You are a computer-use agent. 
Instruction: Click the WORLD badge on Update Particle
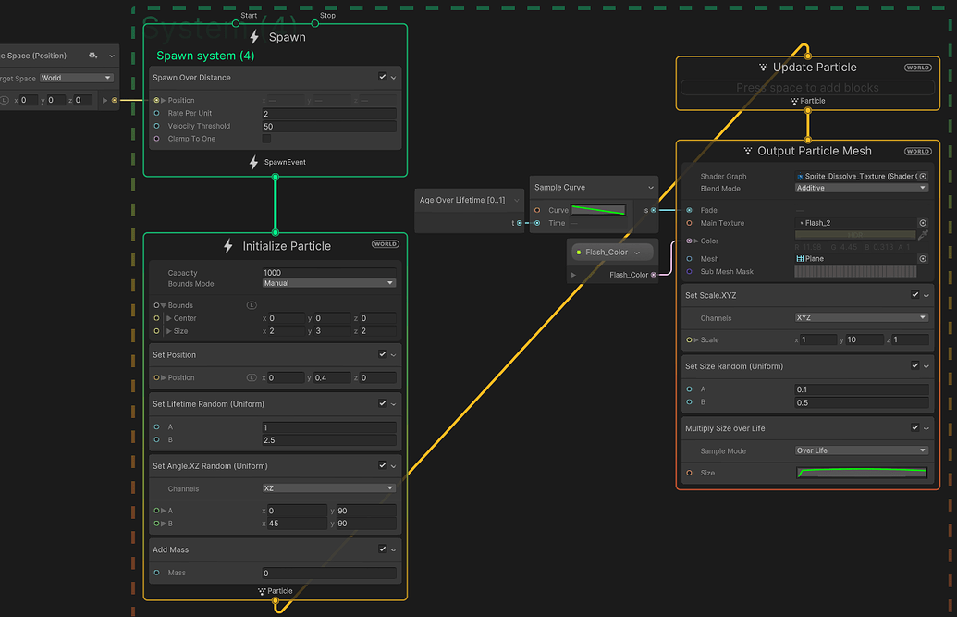coord(917,67)
